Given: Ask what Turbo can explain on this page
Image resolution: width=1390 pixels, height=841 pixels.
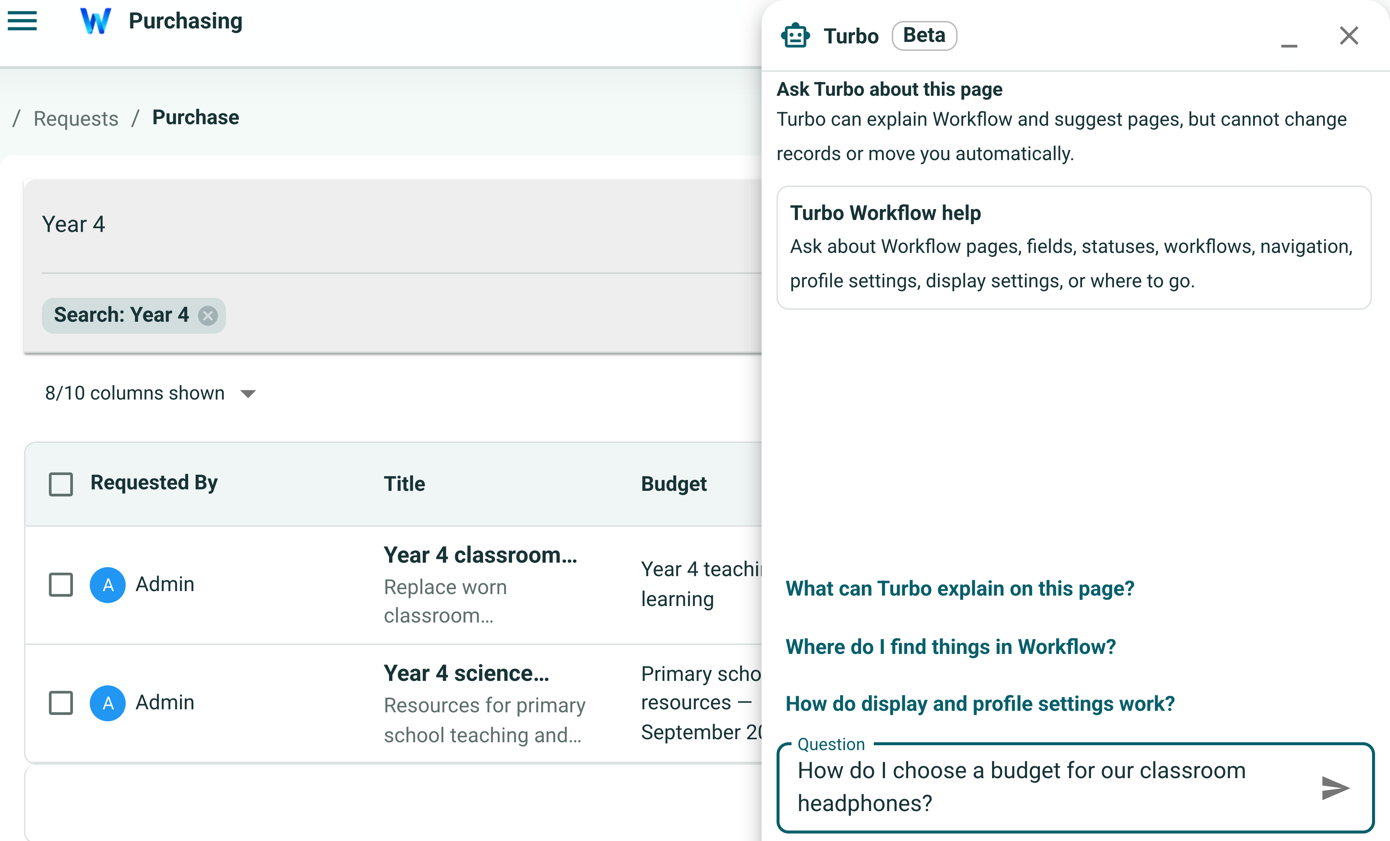Looking at the screenshot, I should point(959,588).
